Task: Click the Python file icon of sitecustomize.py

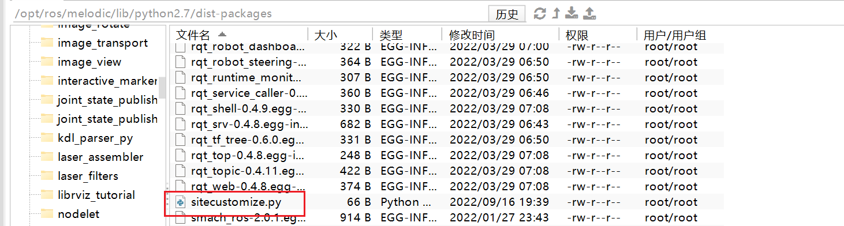Action: pos(181,202)
